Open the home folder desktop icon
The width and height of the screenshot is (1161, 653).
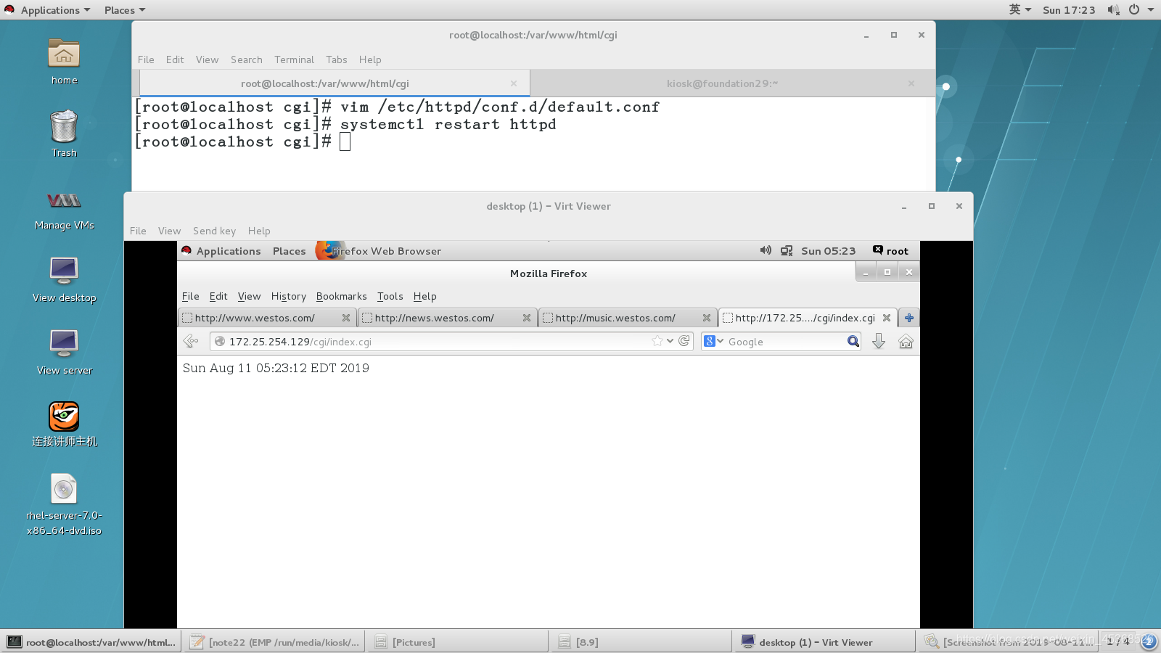(x=64, y=54)
